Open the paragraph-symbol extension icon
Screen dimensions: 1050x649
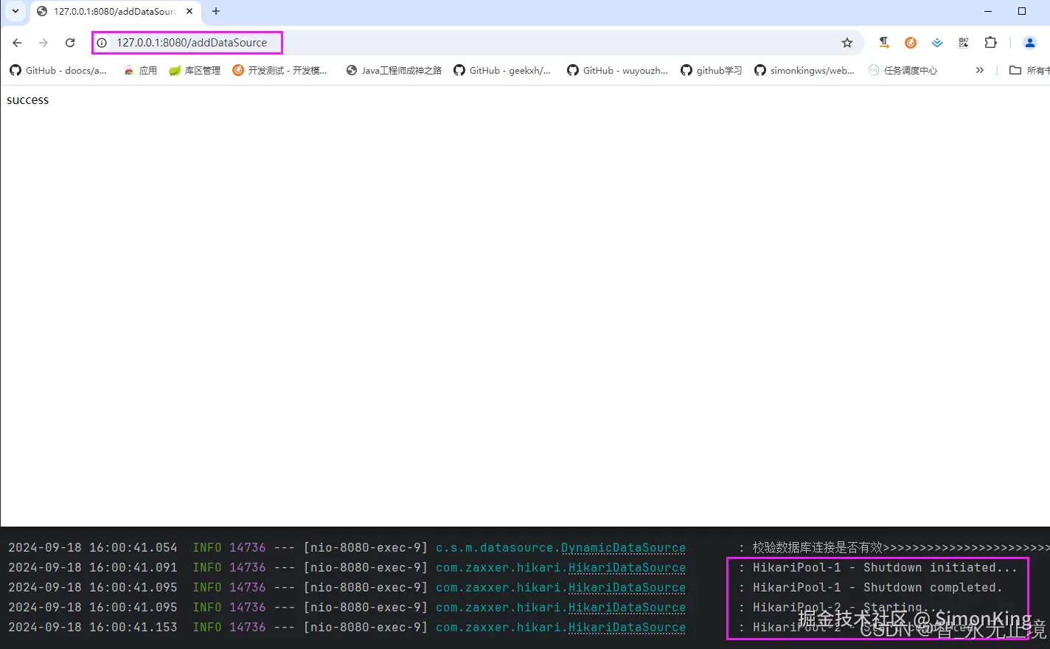click(883, 43)
